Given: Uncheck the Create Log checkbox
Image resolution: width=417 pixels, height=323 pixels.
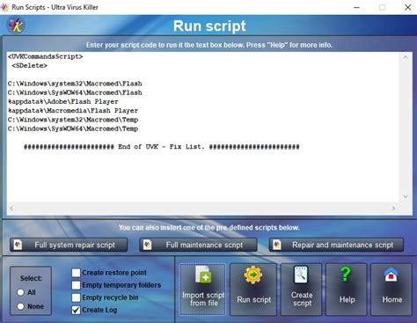Looking at the screenshot, I should coord(76,310).
